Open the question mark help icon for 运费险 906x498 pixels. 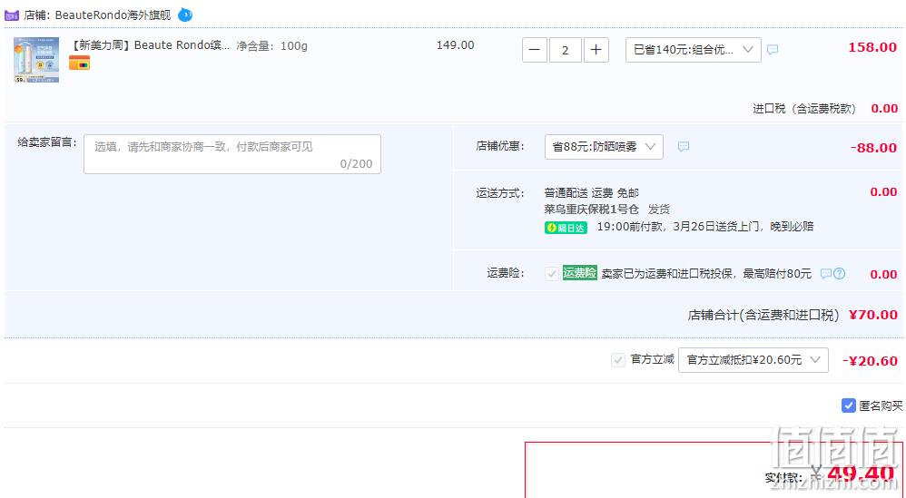point(839,274)
